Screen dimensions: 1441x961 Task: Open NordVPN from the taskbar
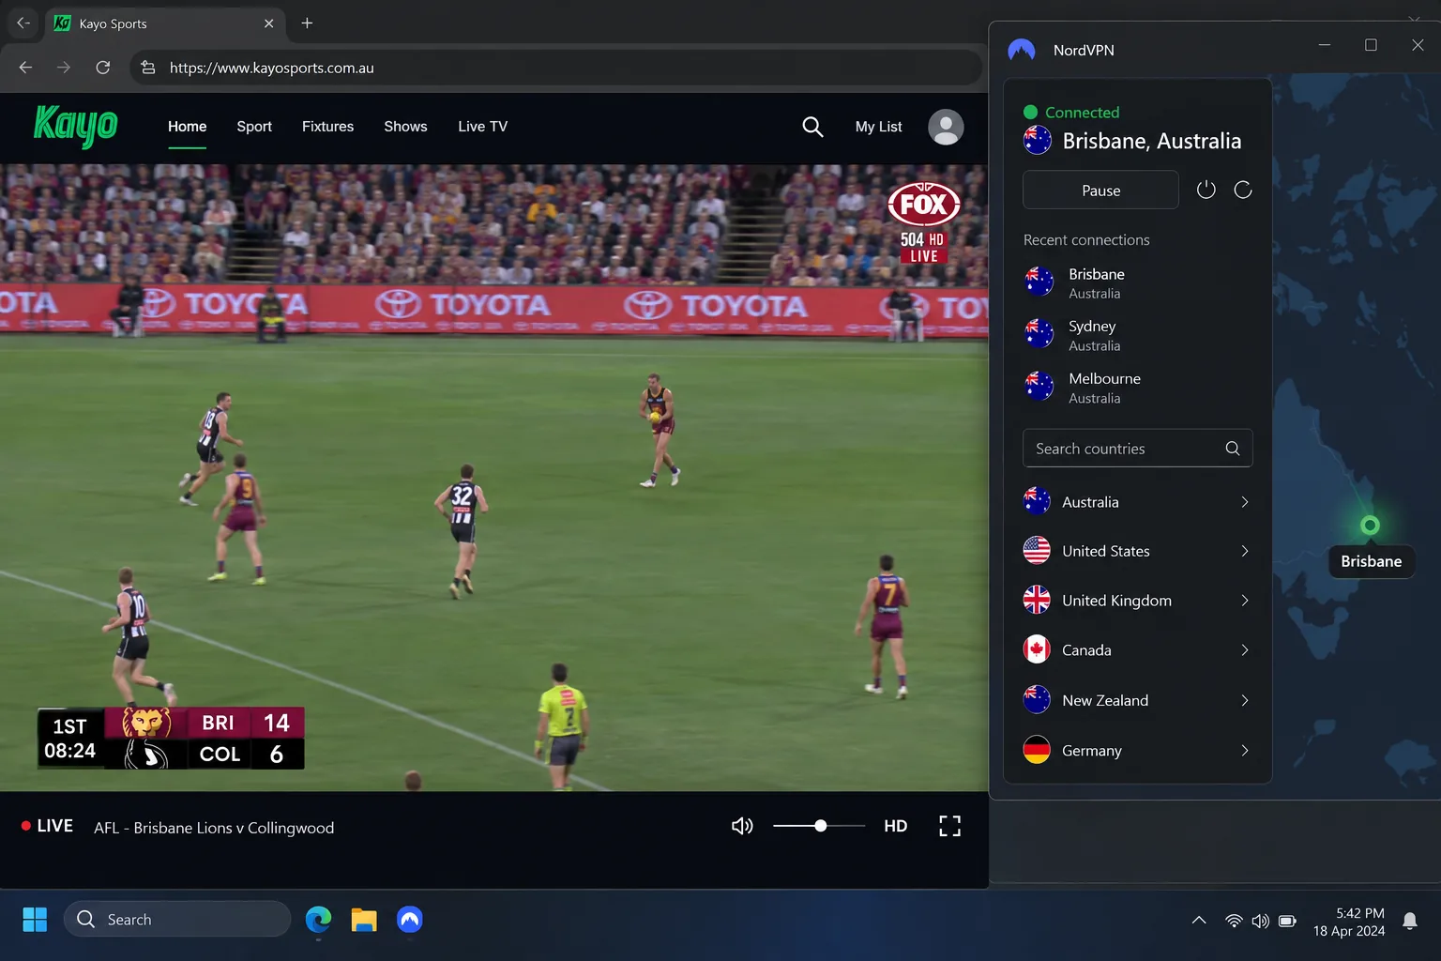coord(410,920)
